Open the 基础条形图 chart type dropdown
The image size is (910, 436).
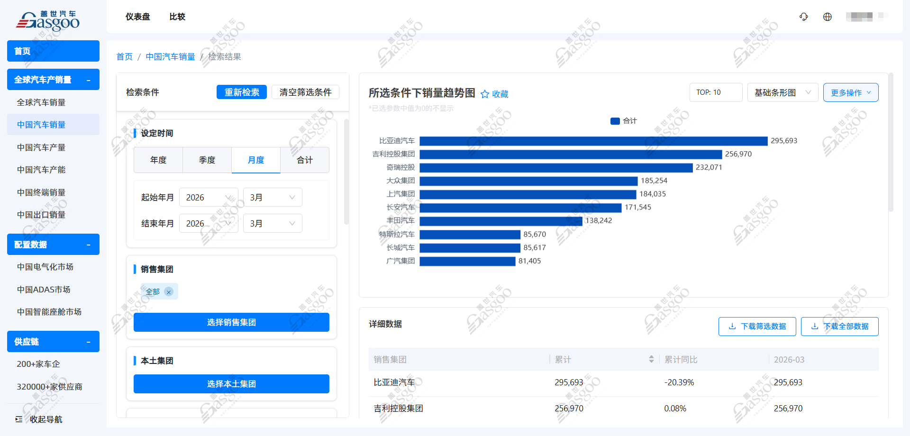coord(782,92)
